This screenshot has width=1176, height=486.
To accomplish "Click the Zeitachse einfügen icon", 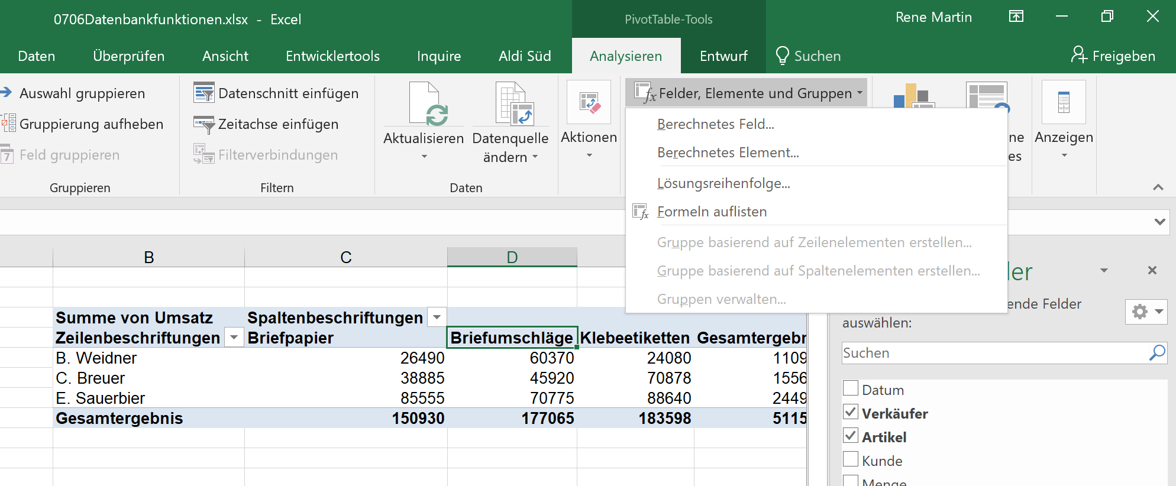I will click(x=203, y=124).
